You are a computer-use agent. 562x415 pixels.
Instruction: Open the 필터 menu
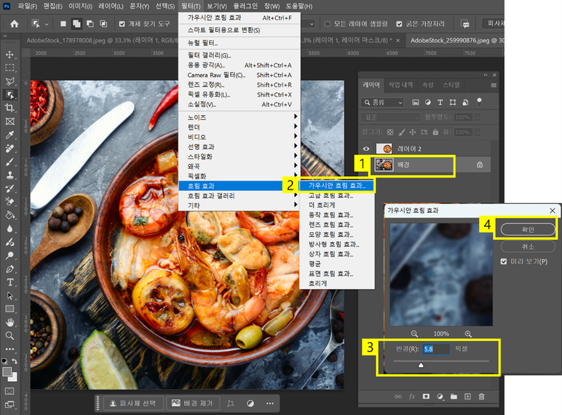(190, 6)
